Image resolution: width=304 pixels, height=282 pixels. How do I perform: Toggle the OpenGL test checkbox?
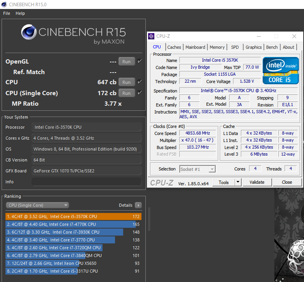point(140,61)
